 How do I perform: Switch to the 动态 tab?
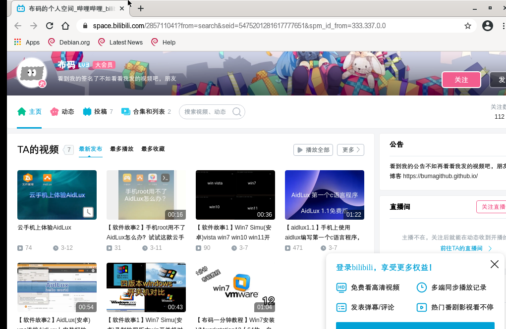coord(62,112)
